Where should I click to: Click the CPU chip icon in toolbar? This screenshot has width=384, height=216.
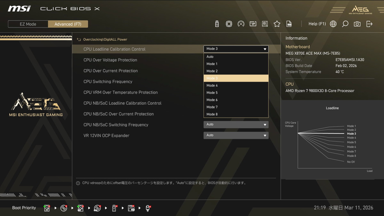(229, 24)
